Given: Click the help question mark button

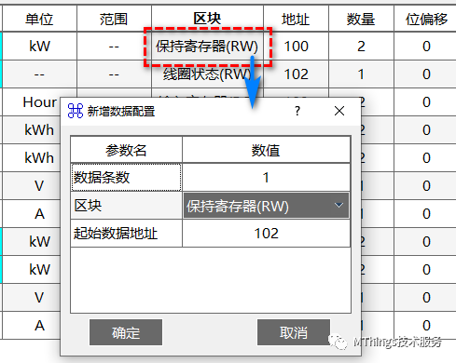Looking at the screenshot, I should pyautogui.click(x=297, y=111).
